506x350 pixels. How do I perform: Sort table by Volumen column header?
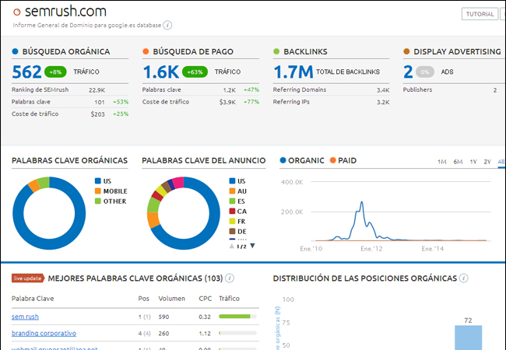172,299
